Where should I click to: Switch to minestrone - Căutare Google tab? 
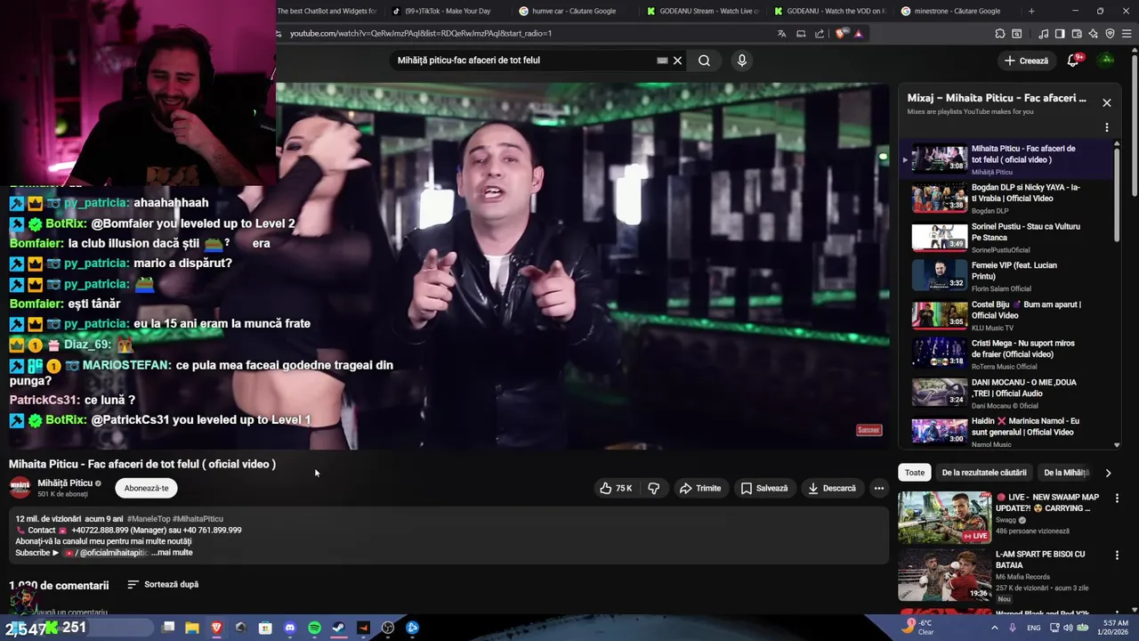pos(957,12)
